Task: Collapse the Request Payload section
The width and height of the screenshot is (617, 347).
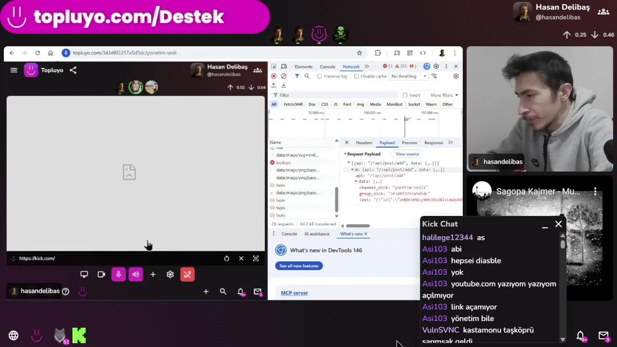Action: tap(345, 154)
